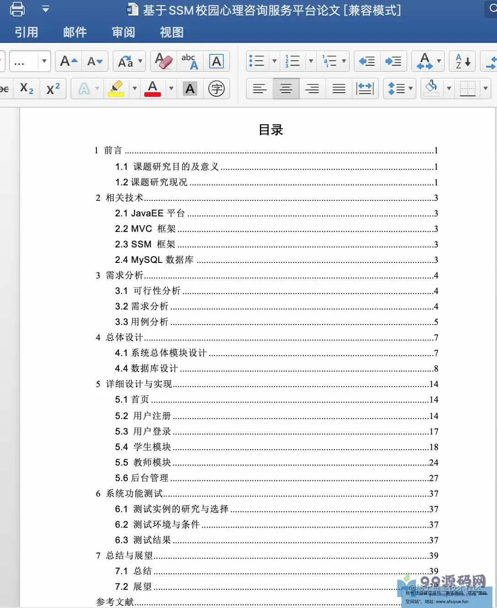Viewport: 497px width, 608px height.
Task: Apply borders with the borders icon
Action: pyautogui.click(x=468, y=89)
